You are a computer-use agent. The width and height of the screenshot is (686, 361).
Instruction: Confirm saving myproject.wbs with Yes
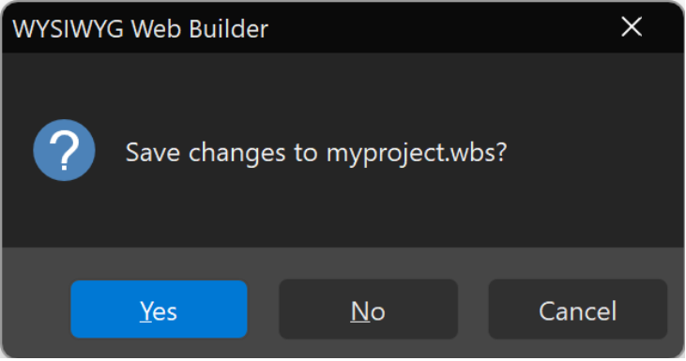click(159, 309)
